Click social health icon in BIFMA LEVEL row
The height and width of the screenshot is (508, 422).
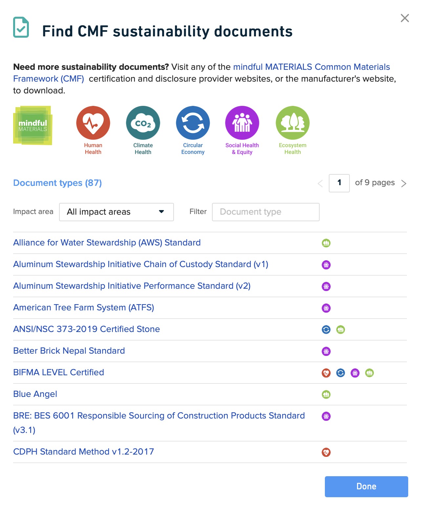coord(355,373)
